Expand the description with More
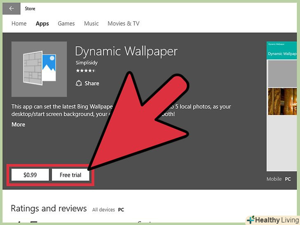The height and width of the screenshot is (225, 300). coord(18,124)
